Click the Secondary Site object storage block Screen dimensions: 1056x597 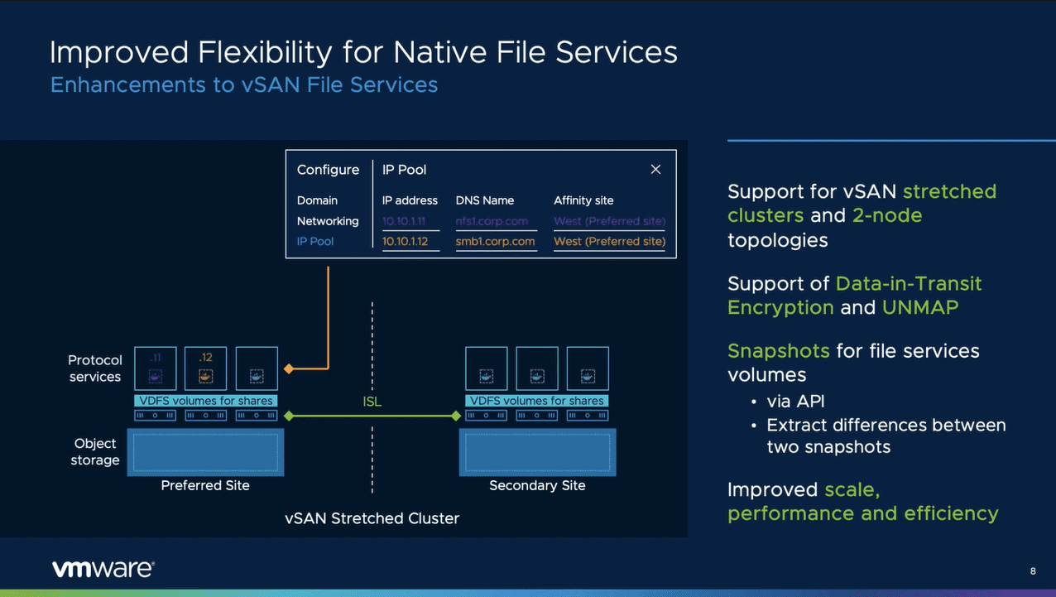click(x=537, y=452)
